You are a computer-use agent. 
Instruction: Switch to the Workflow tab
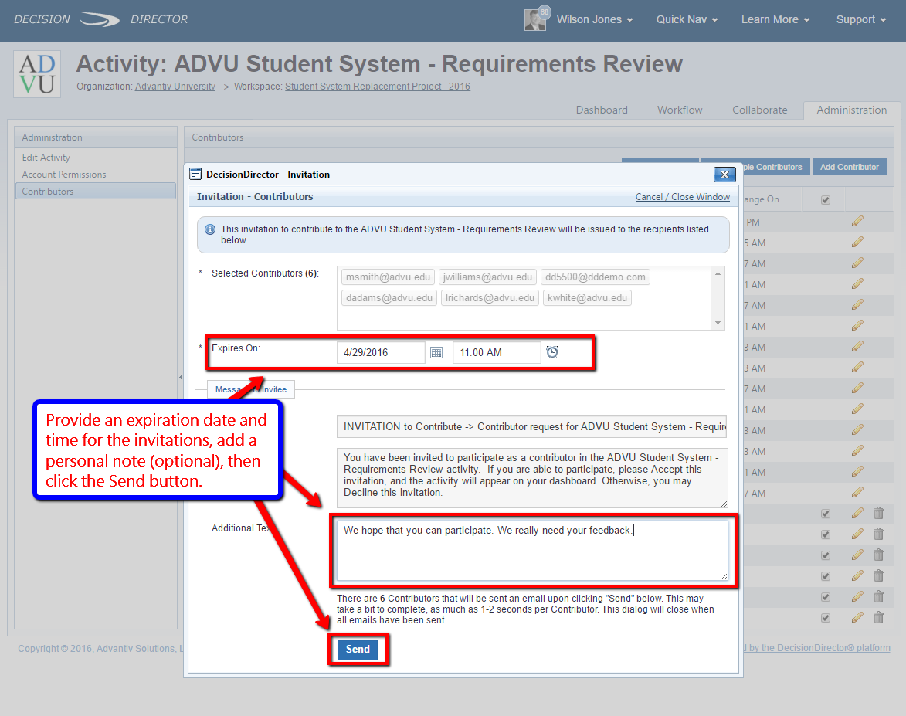click(680, 110)
